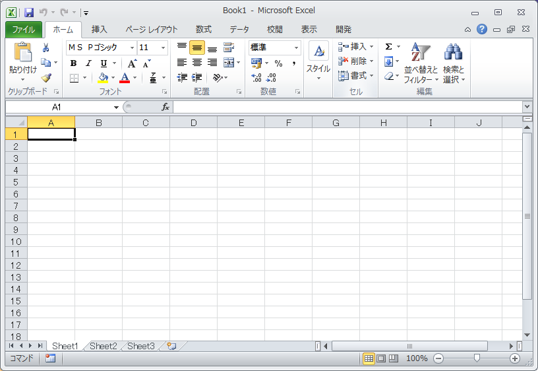Image resolution: width=538 pixels, height=371 pixels.
Task: Click the Paste (貼り付け) clipboard icon
Action: point(22,53)
